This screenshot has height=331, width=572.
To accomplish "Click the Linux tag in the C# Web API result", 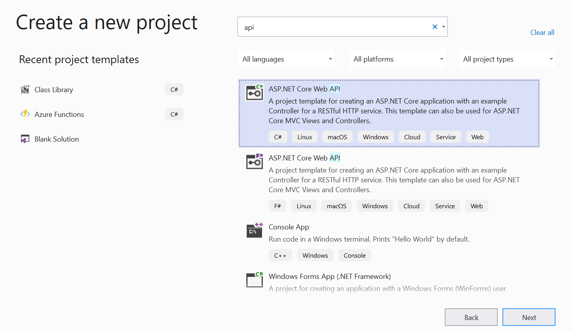I will pos(304,137).
